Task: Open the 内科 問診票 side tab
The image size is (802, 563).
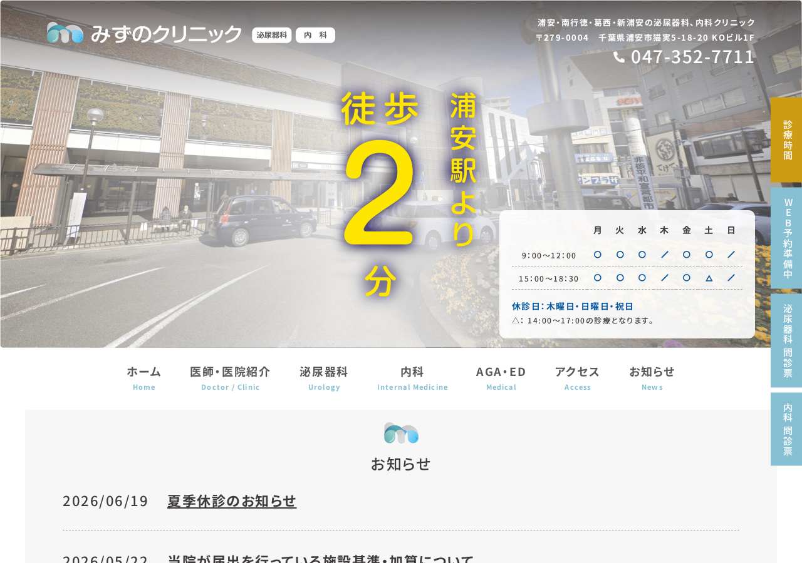Action: pyautogui.click(x=786, y=429)
